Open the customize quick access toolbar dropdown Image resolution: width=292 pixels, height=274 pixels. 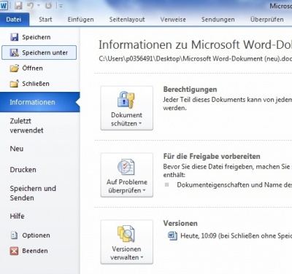coord(60,6)
